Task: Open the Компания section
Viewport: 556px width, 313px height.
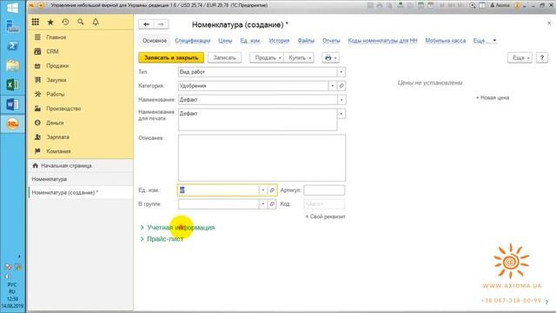Action: 58,151
